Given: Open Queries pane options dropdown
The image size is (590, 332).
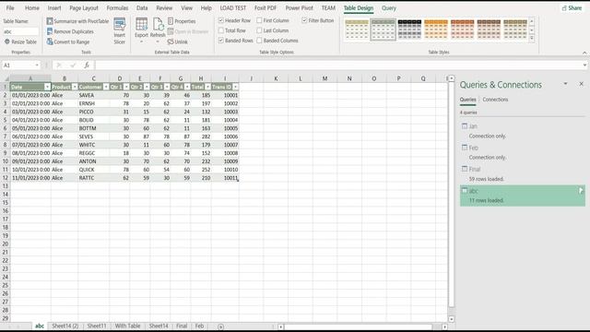Looking at the screenshot, I should click(x=565, y=84).
